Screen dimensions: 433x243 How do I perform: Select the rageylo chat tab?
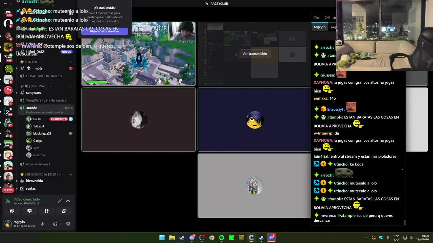[320, 27]
